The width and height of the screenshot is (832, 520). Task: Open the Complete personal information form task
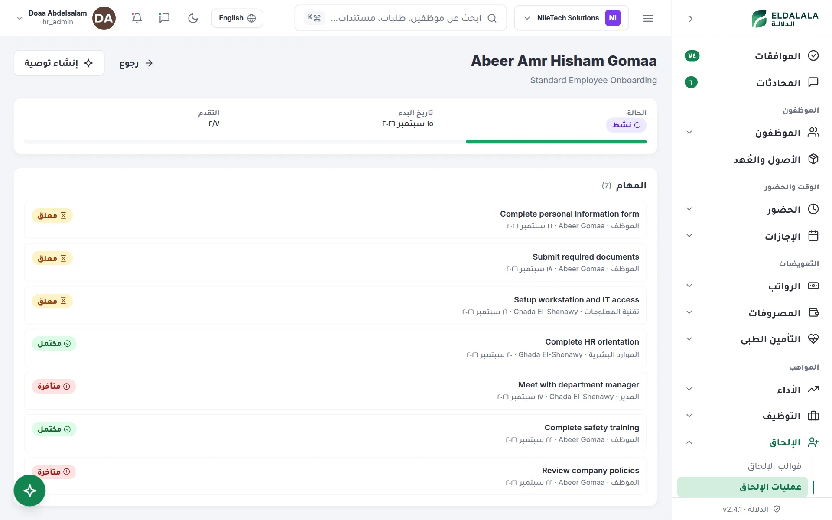click(x=335, y=220)
